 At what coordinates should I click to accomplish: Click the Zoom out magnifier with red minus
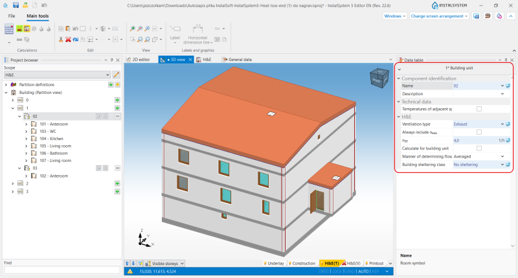click(140, 29)
